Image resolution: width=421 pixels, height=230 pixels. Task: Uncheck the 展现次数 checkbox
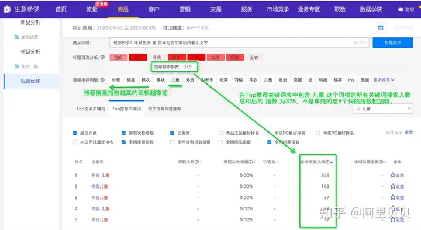click(75, 133)
